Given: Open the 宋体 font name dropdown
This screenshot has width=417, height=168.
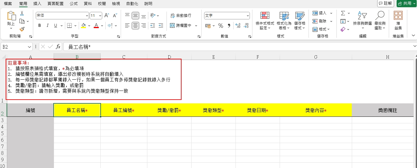Looking at the screenshot, I should (87, 15).
